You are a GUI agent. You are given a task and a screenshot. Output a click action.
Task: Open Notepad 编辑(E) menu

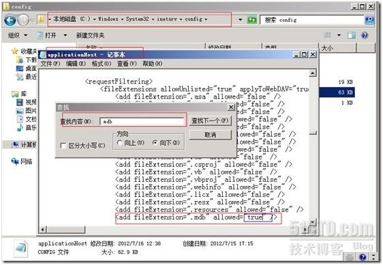pyautogui.click(x=76, y=64)
